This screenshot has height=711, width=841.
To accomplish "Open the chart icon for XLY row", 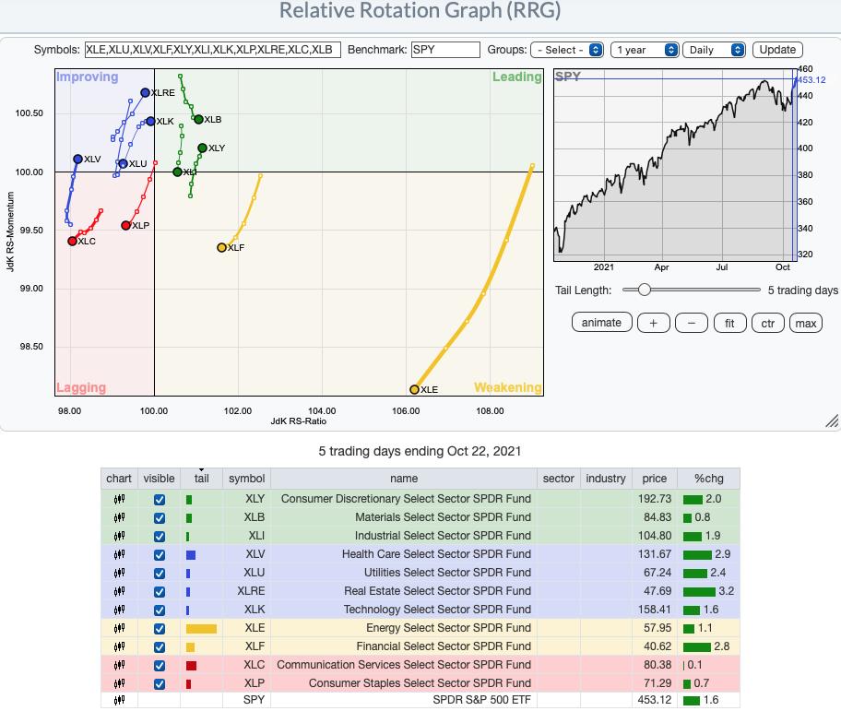I will 119,499.
